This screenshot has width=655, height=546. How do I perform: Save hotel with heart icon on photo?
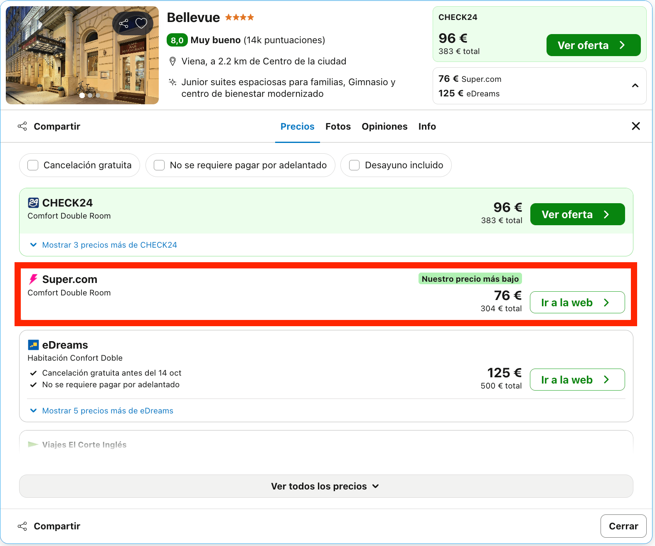point(141,23)
